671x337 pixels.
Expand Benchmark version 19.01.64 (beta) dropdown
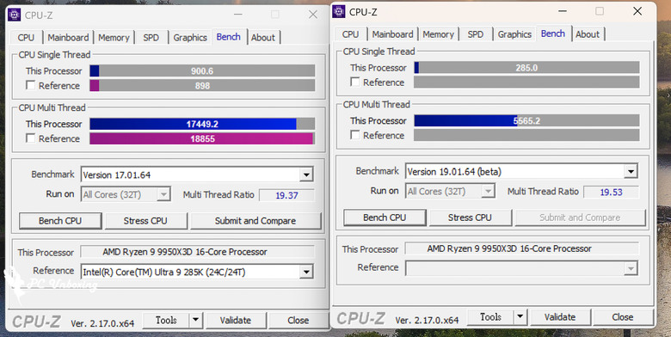click(631, 171)
